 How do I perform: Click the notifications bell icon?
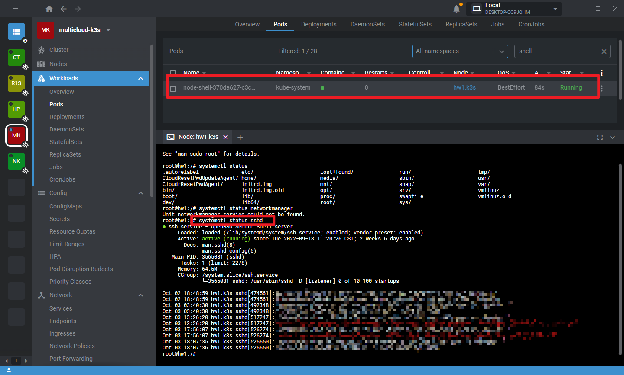pos(456,9)
